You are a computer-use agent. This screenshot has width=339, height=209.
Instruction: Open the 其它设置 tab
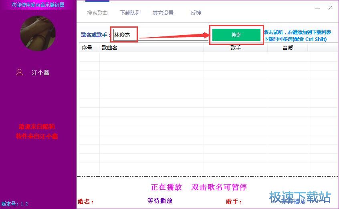(x=163, y=13)
